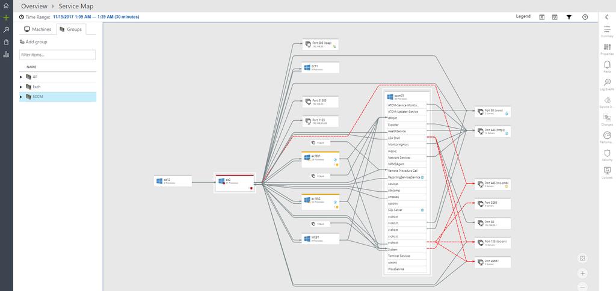This screenshot has width=616, height=291.
Task: Open the bar chart icon in the sidebar
Action: (6, 54)
